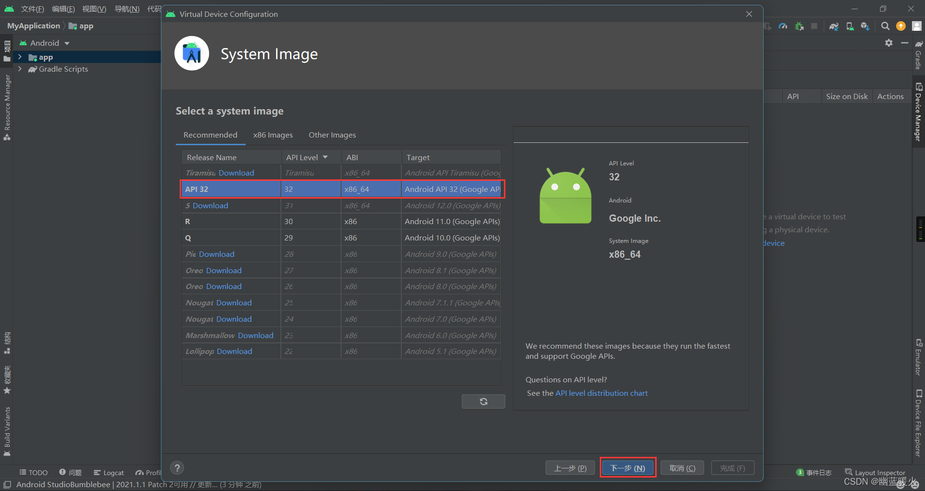Image resolution: width=925 pixels, height=491 pixels.
Task: Sync project with Gradle files icon
Action: [834, 26]
